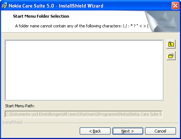Click the horizontal line beside the InstallShield label
Screen dimensions: 181x139
(x=101, y=123)
